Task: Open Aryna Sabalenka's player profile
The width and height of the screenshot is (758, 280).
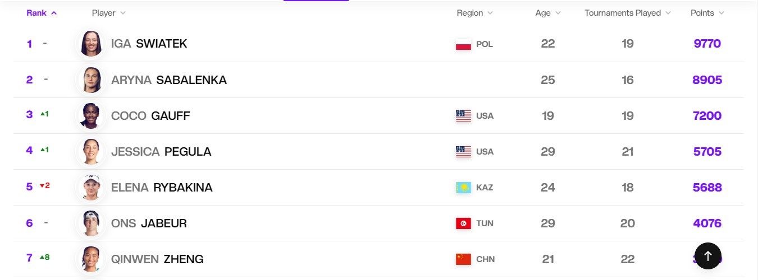Action: (x=169, y=80)
